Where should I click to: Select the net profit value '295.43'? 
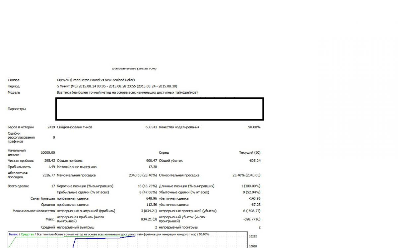[x=49, y=161]
